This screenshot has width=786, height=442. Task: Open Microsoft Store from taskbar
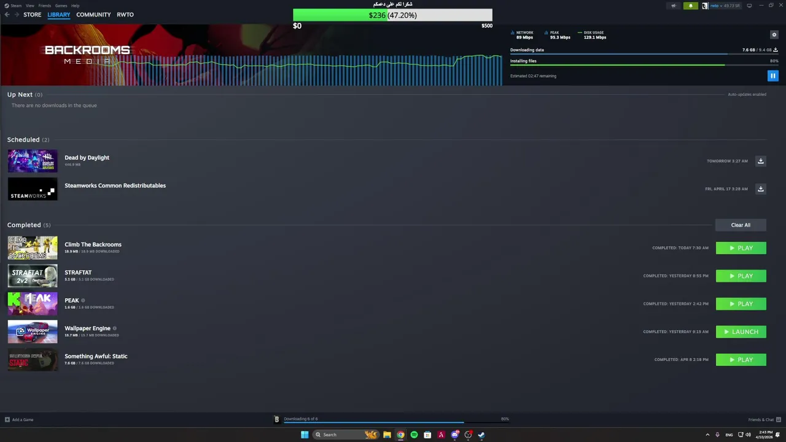pyautogui.click(x=427, y=435)
